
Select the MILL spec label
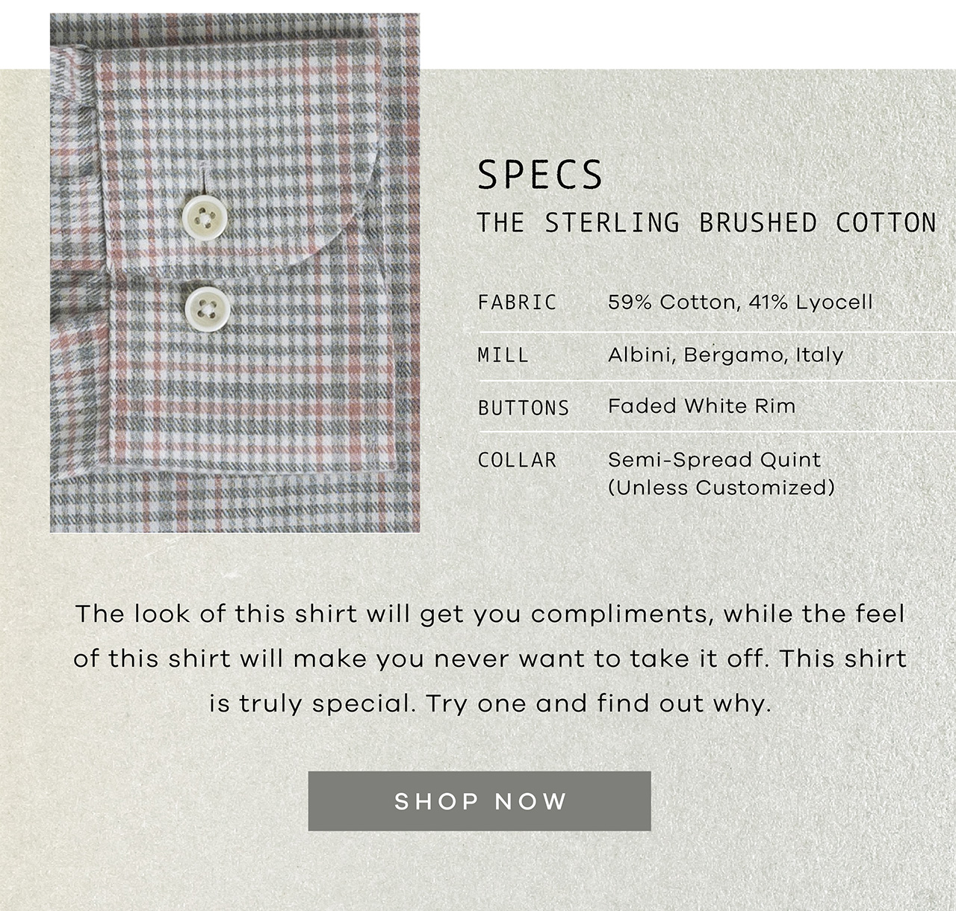[x=506, y=356]
